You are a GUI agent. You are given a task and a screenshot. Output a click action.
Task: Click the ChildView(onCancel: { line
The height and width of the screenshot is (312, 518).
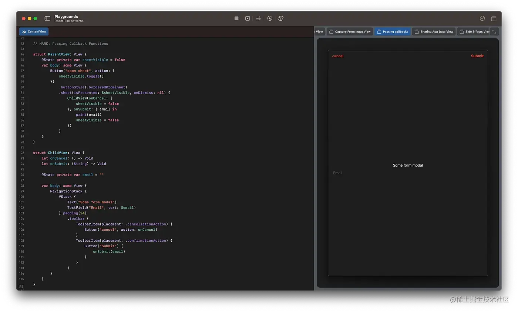[89, 98]
